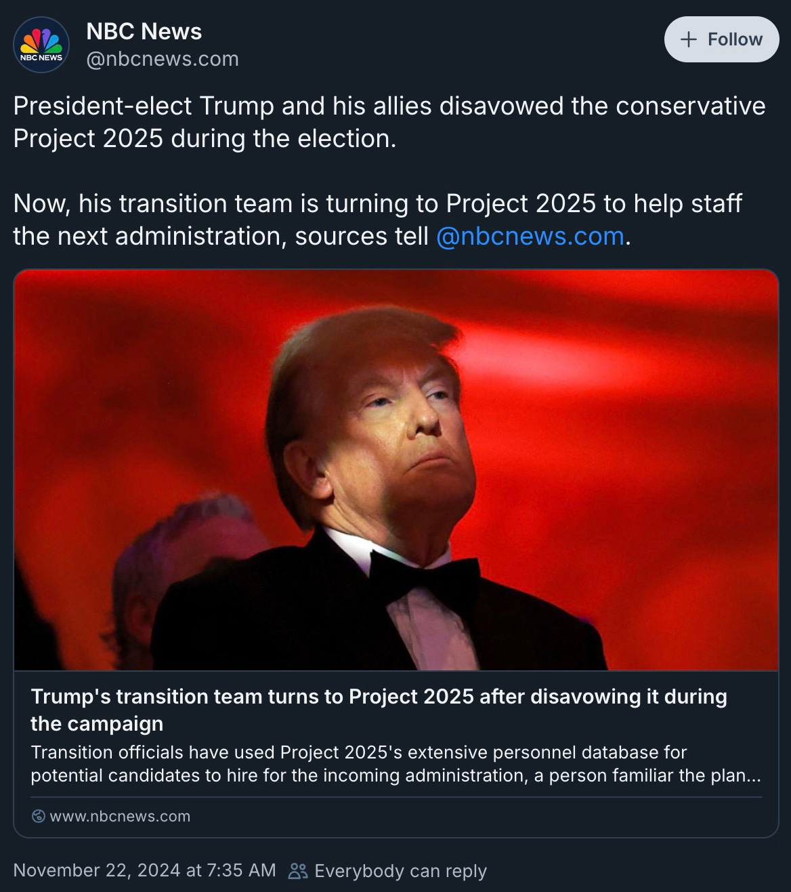This screenshot has height=892, width=791.
Task: Click the Everybody can reply label
Action: tap(400, 871)
